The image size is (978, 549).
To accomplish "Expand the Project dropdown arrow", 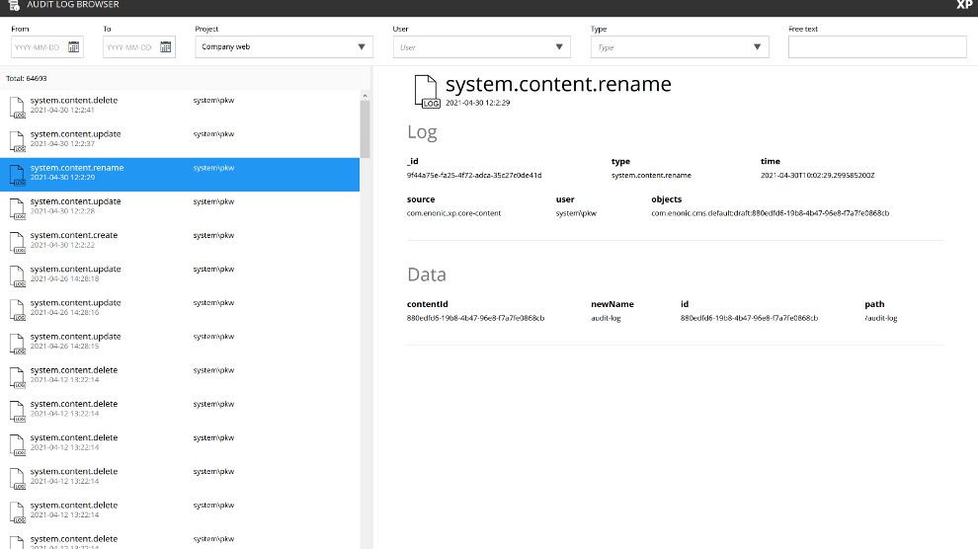I will point(362,47).
